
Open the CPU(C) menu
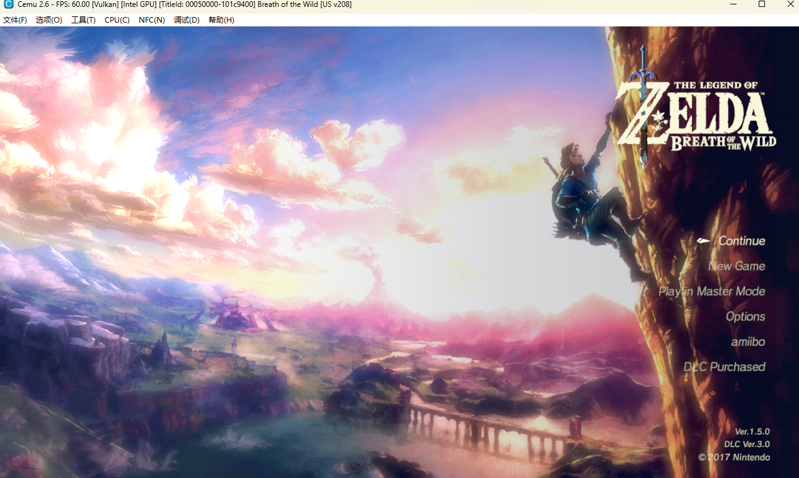[117, 20]
